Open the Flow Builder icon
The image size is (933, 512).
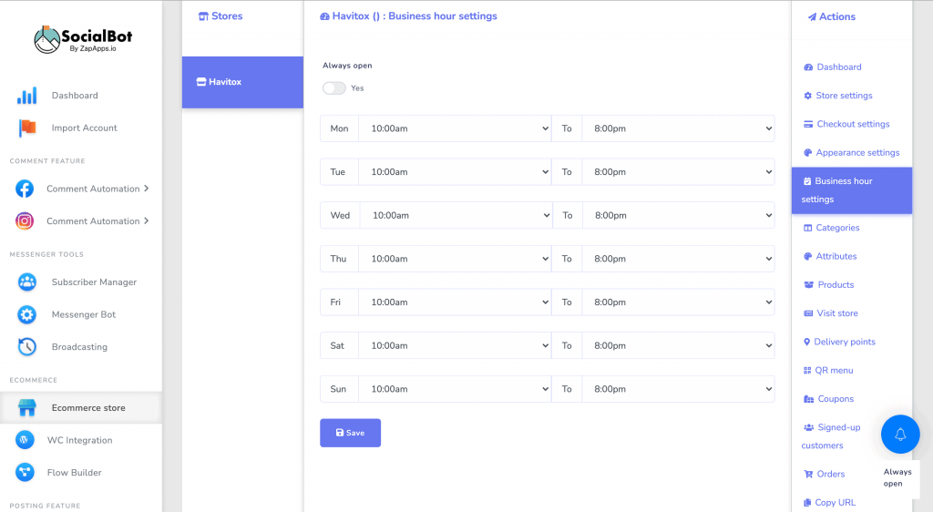[x=25, y=472]
